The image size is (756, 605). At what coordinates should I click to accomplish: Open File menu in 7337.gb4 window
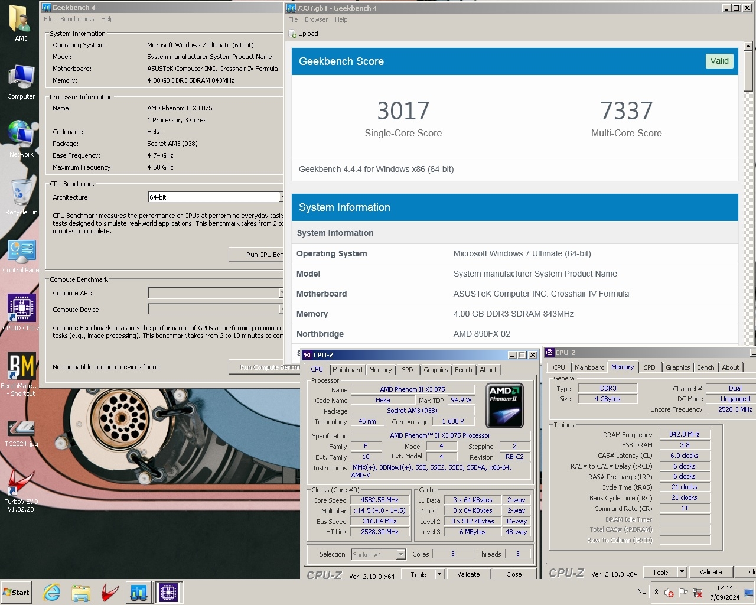click(x=293, y=19)
